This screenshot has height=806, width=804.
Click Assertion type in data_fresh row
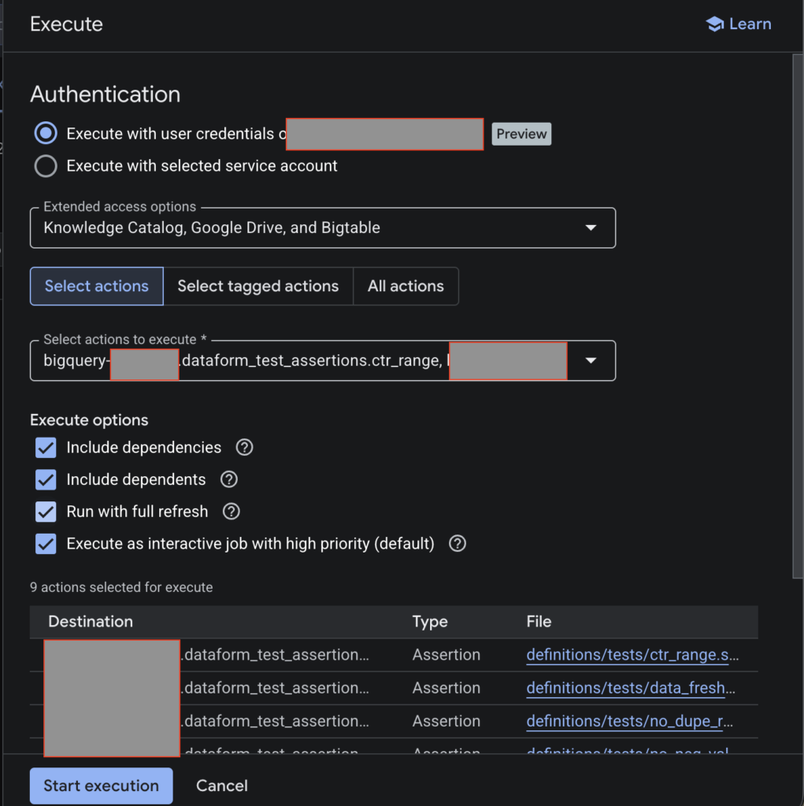[446, 688]
